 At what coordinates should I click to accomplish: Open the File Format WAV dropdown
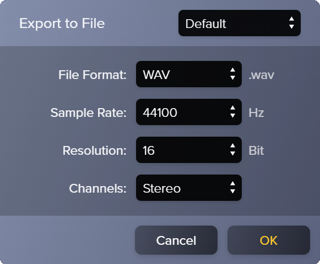click(189, 74)
